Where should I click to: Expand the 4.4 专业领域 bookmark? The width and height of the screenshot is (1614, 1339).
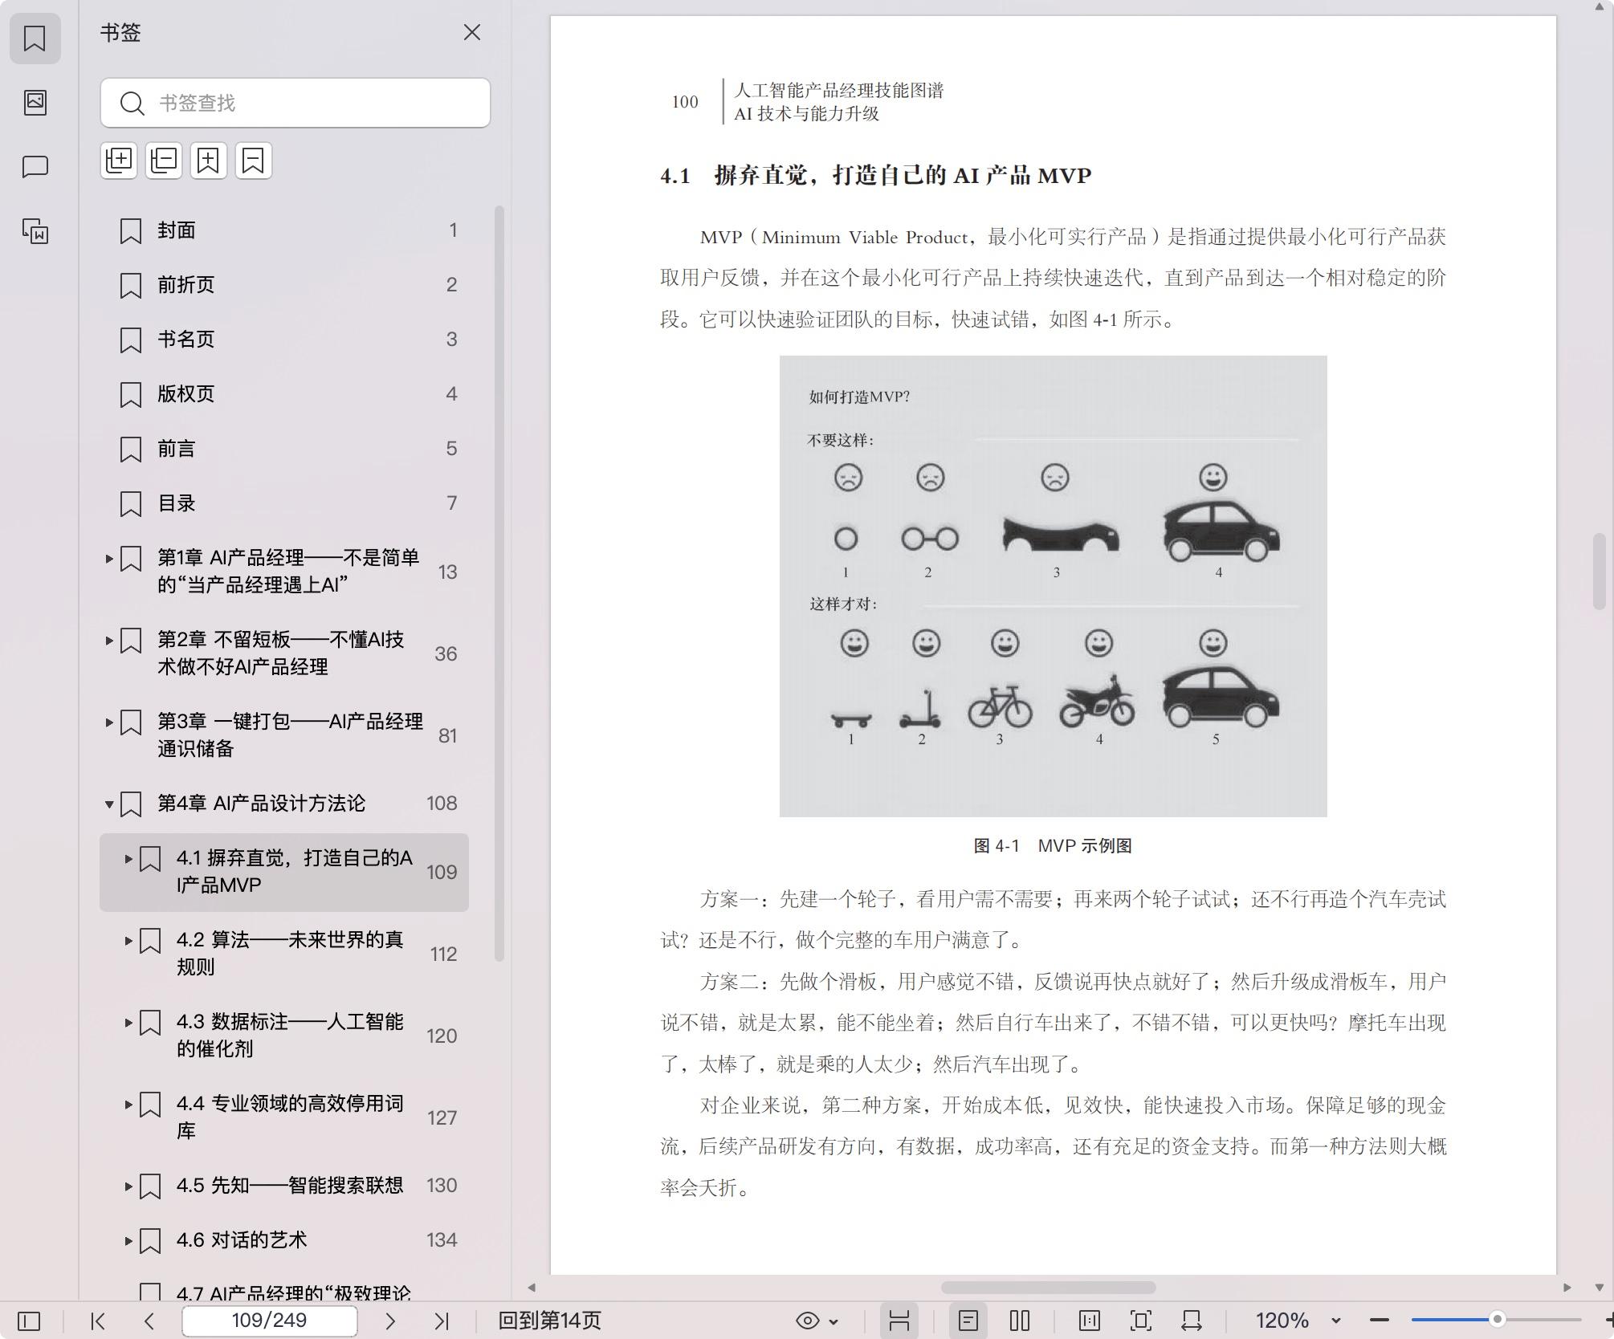[128, 1105]
